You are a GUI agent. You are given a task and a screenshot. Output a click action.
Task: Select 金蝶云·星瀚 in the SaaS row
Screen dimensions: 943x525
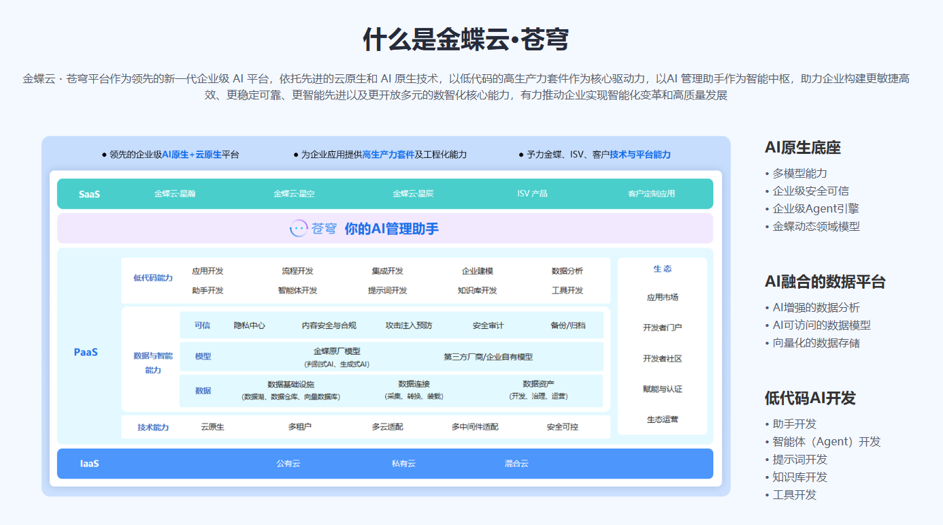point(175,193)
